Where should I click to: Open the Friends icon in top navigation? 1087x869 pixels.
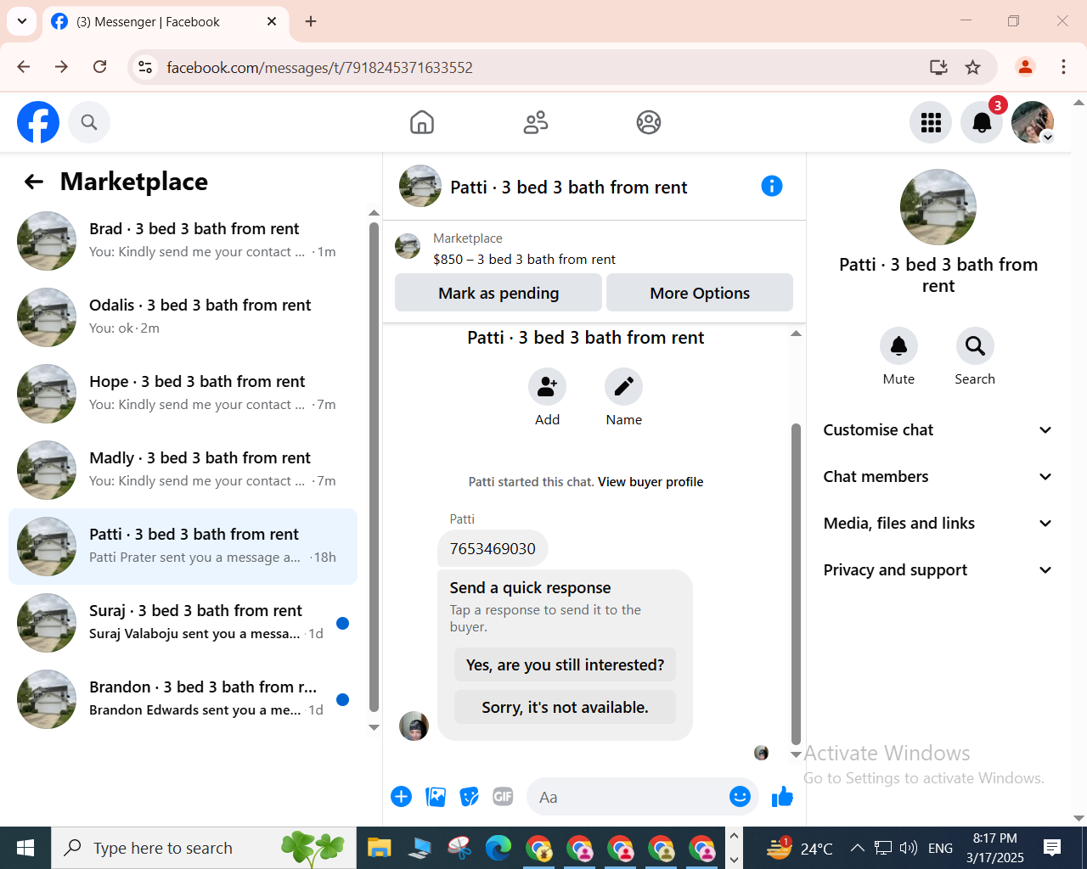click(536, 122)
